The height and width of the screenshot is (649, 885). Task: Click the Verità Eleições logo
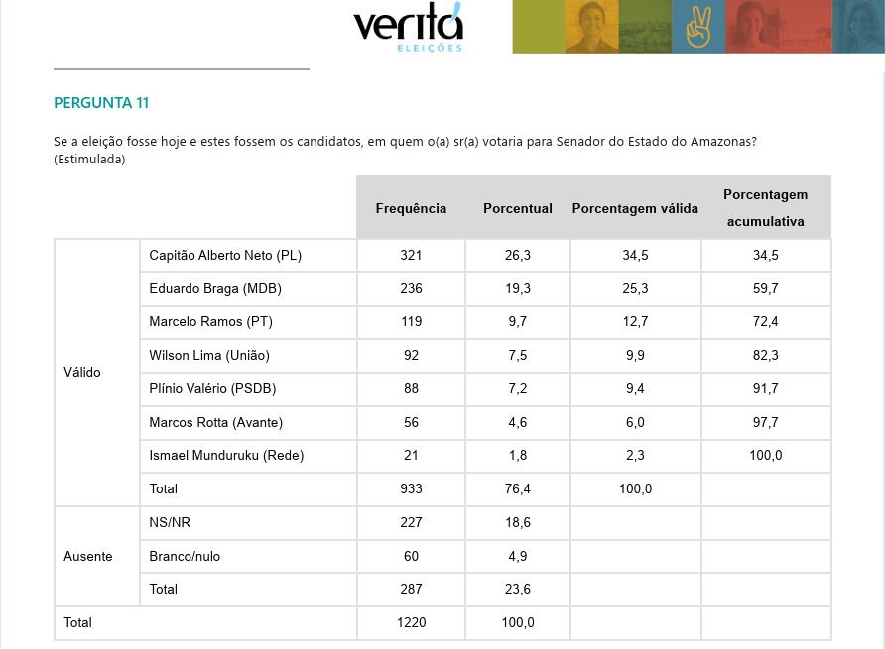click(408, 27)
